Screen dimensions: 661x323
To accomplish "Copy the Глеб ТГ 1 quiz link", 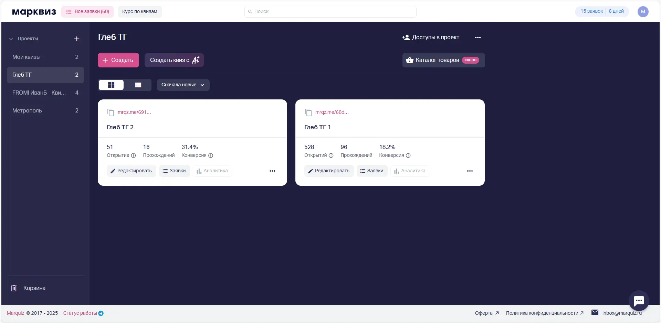I will (308, 112).
